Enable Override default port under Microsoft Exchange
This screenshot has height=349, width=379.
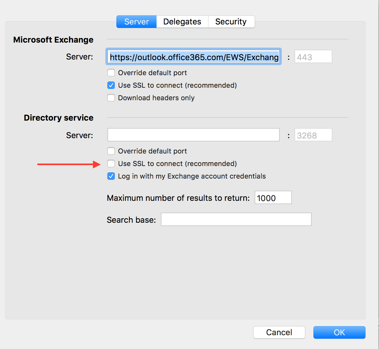[111, 73]
